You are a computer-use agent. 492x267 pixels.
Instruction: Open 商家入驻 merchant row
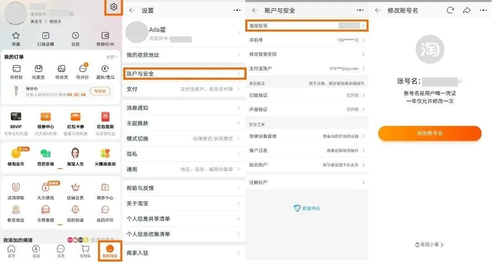184,253
